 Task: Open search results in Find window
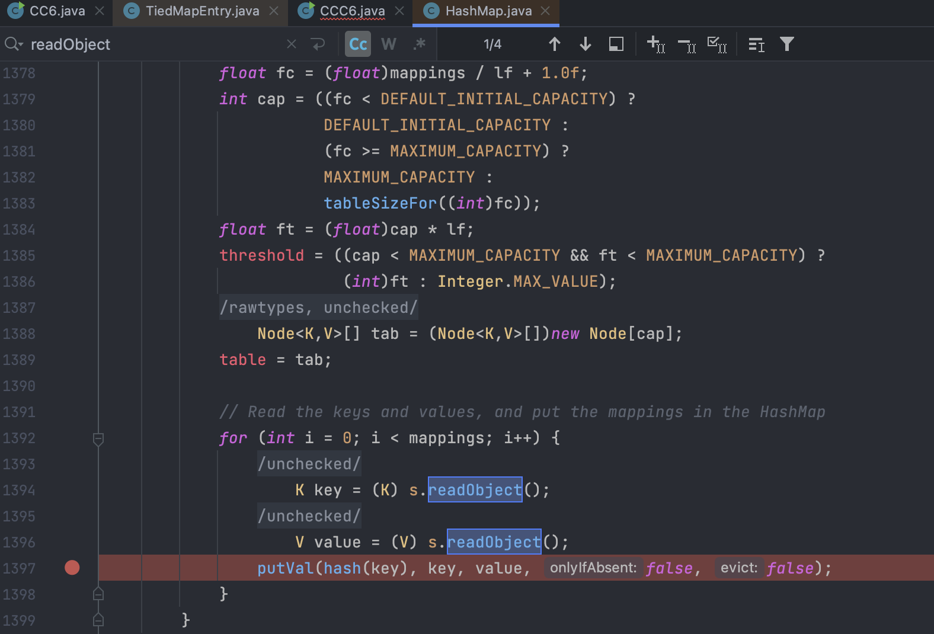coord(616,44)
